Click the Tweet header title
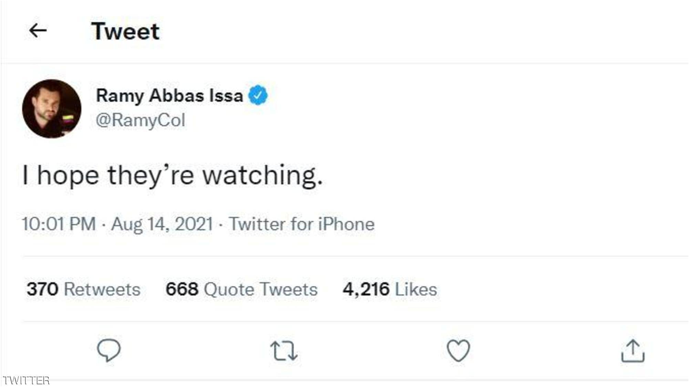The height and width of the screenshot is (387, 689). coord(125,32)
